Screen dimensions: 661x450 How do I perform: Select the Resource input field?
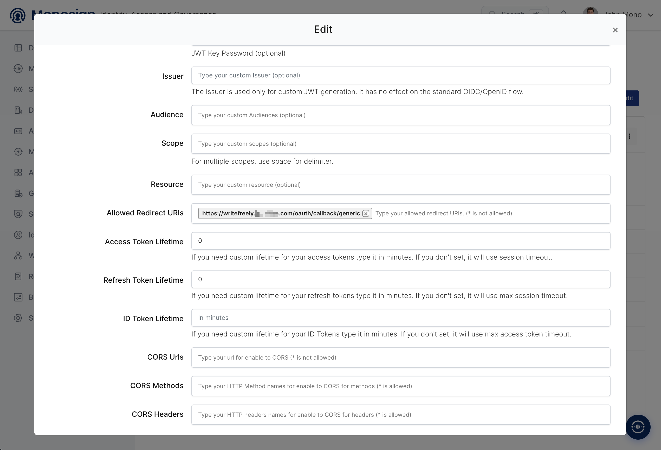(401, 185)
